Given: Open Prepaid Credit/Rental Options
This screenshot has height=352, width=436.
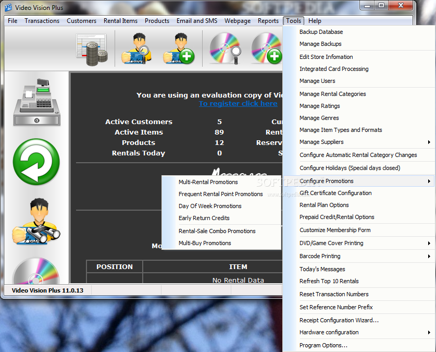Looking at the screenshot, I should click(x=359, y=217).
